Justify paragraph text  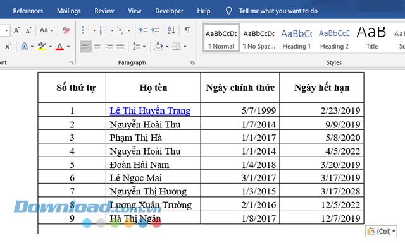click(120, 47)
